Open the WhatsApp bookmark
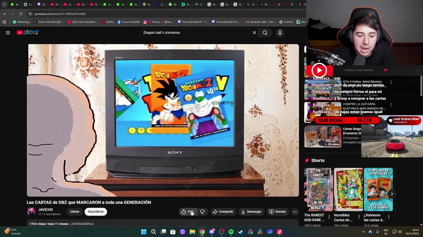Image resolution: width=423 pixels, height=237 pixels. click(21, 22)
